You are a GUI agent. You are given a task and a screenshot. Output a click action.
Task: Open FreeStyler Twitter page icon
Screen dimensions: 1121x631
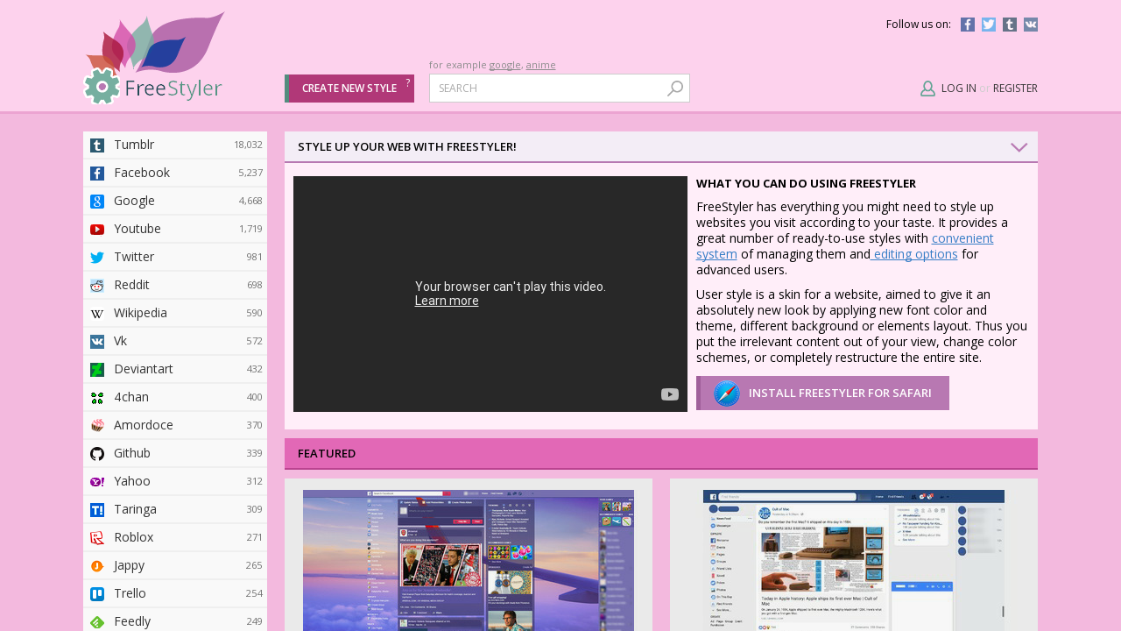[989, 25]
